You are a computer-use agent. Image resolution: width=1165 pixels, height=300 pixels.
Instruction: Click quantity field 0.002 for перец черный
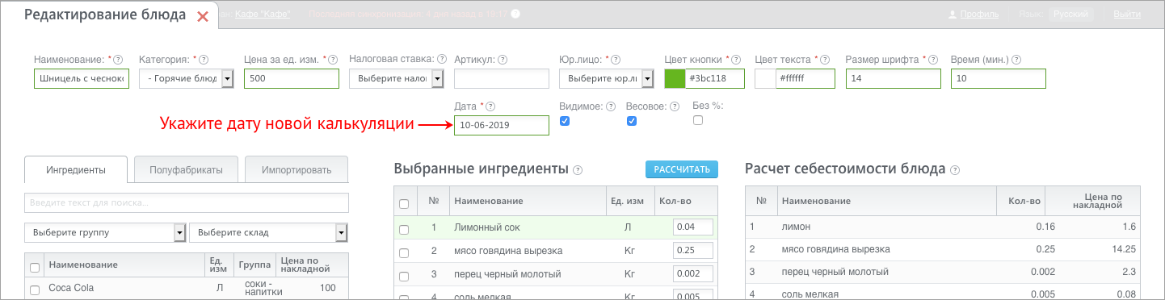pyautogui.click(x=693, y=273)
